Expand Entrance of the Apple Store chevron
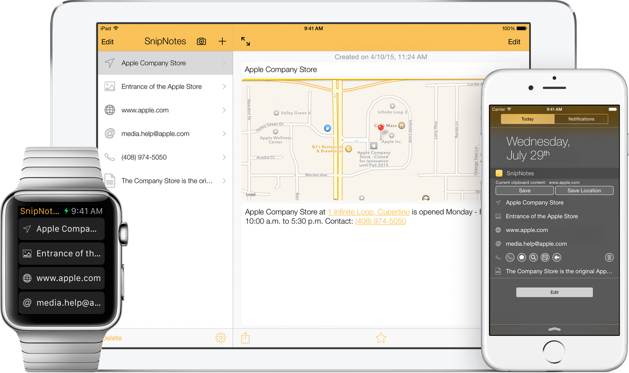This screenshot has width=629, height=373. coord(224,87)
